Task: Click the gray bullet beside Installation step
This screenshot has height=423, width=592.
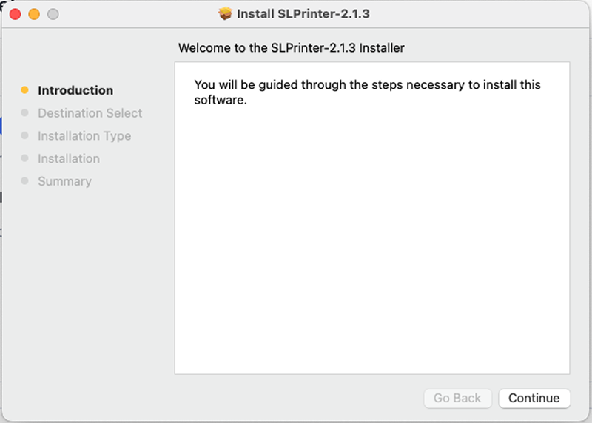Action: tap(24, 158)
